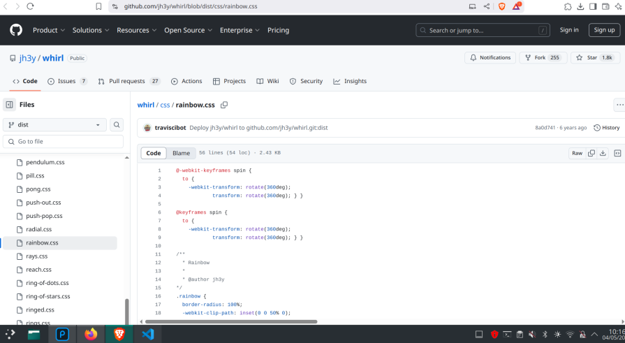This screenshot has width=625, height=343.
Task: Copy raw file contents icon
Action: (591, 153)
